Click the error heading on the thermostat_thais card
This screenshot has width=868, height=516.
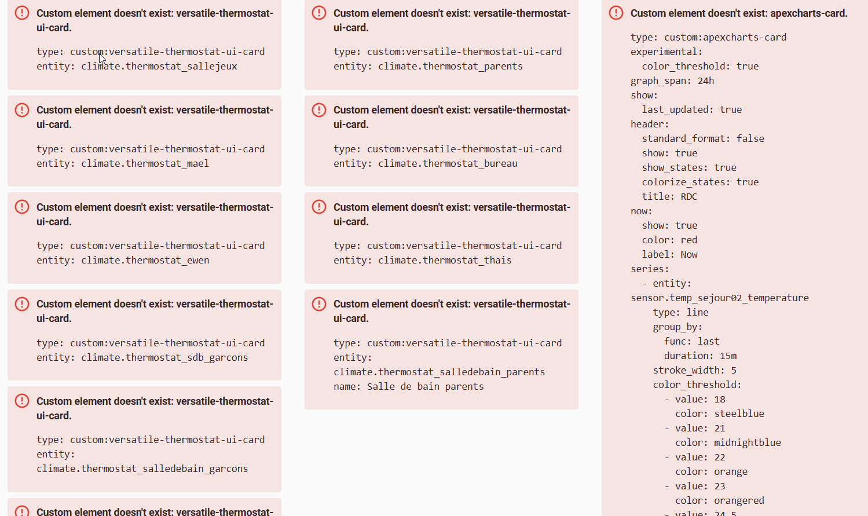pyautogui.click(x=452, y=214)
